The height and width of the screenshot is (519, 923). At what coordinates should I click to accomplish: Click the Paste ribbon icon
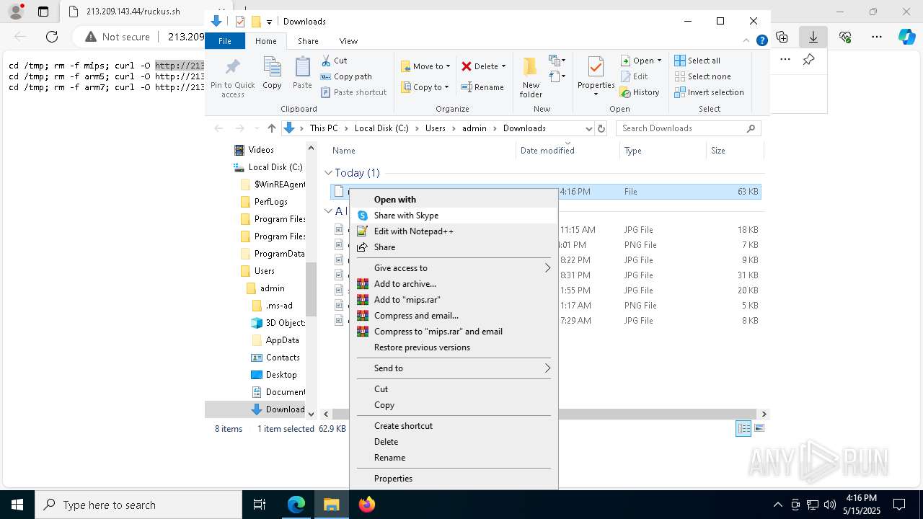(302, 73)
